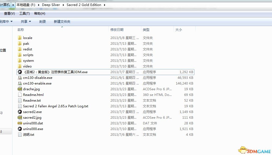Select Sacred 2 Fallen Angel 2.65.x Patch Log.txt
Image resolution: width=272 pixels, height=155 pixels.
(56, 106)
